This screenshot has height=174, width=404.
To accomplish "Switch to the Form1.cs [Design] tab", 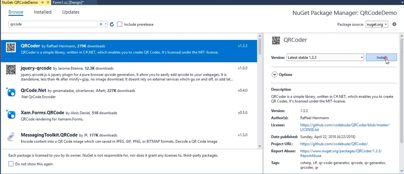I will [x=68, y=2].
